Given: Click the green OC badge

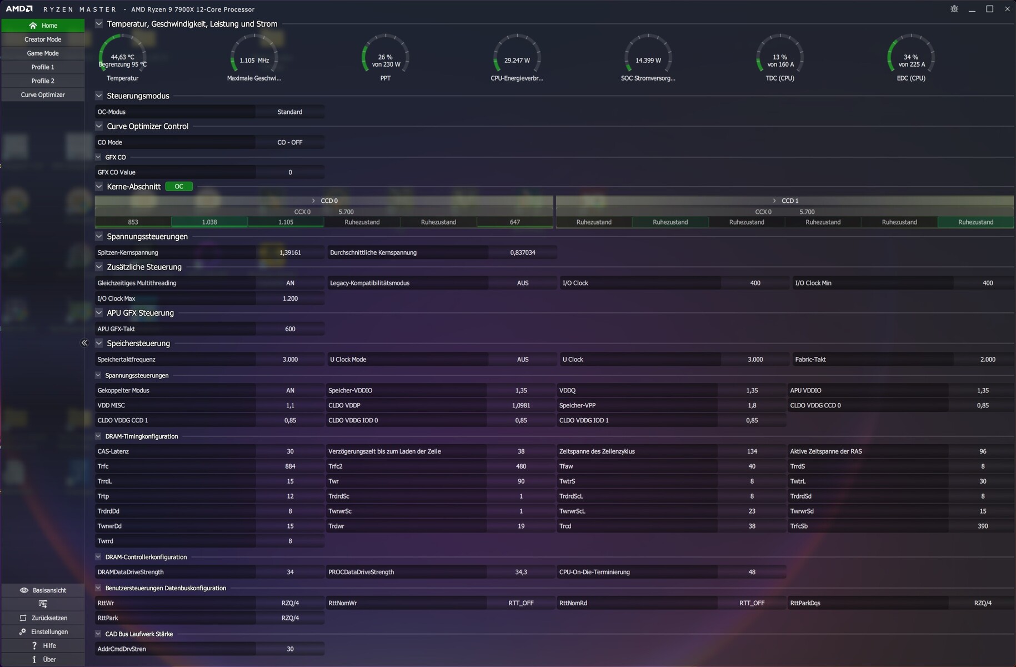Looking at the screenshot, I should 179,187.
